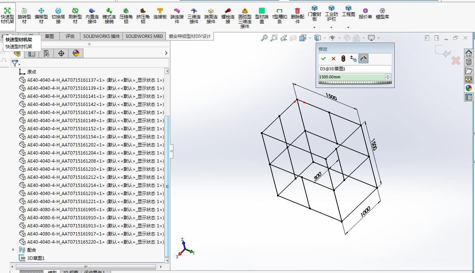Click the 1500.00mm dimension value field
This screenshot has height=273, width=475.
click(351, 77)
